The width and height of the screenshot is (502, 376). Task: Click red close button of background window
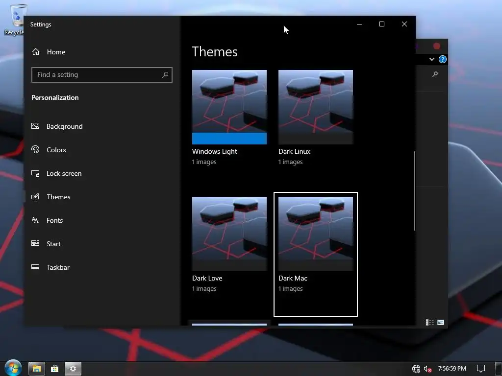click(x=437, y=46)
